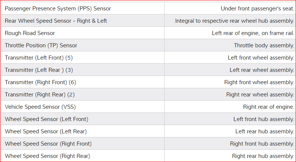Click Wheel Speed Sensor (Left Front) label
Image resolution: width=296 pixels, height=162 pixels.
point(47,119)
